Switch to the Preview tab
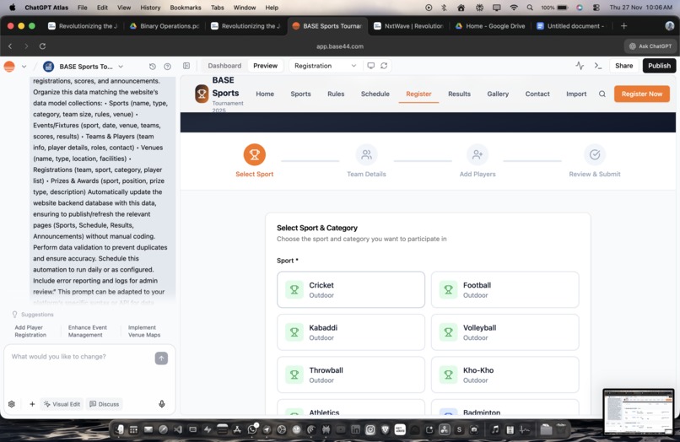This screenshot has width=680, height=442. 266,66
